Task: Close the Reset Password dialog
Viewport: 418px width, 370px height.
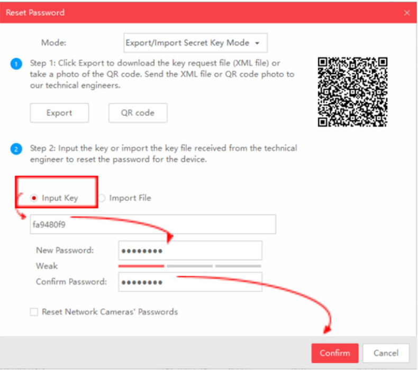Action: 406,13
